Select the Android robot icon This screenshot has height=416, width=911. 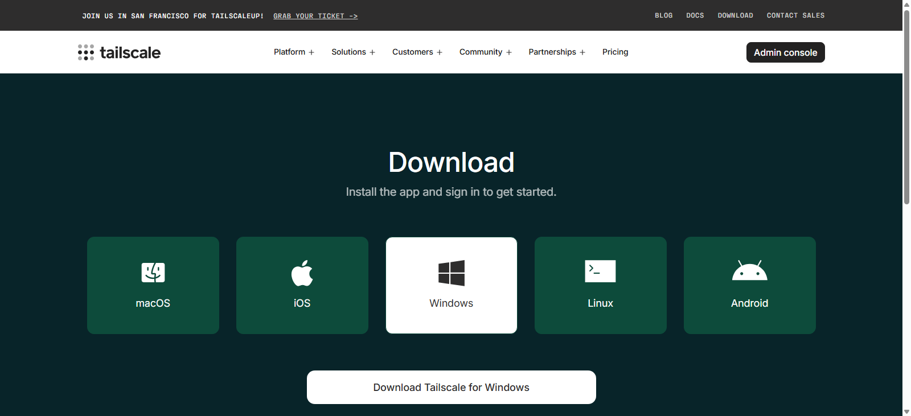(750, 270)
